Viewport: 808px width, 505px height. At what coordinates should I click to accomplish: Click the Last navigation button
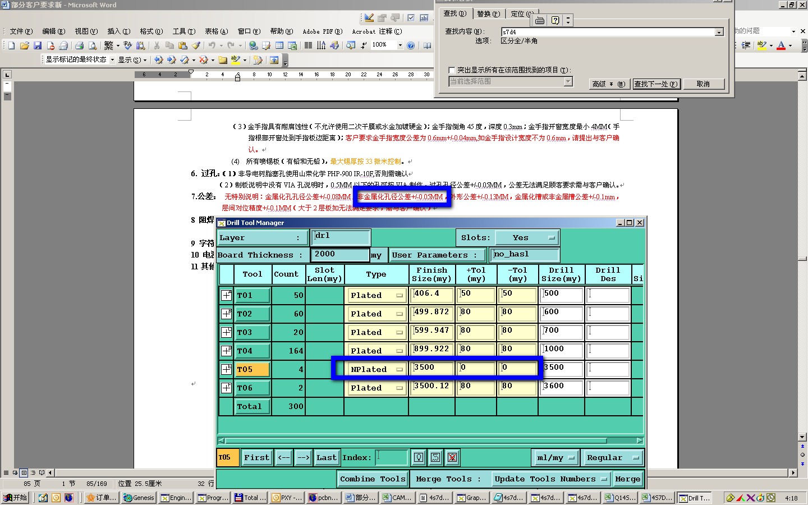pos(326,457)
